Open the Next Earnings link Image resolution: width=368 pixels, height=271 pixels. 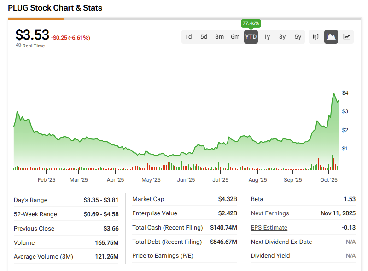click(x=270, y=213)
